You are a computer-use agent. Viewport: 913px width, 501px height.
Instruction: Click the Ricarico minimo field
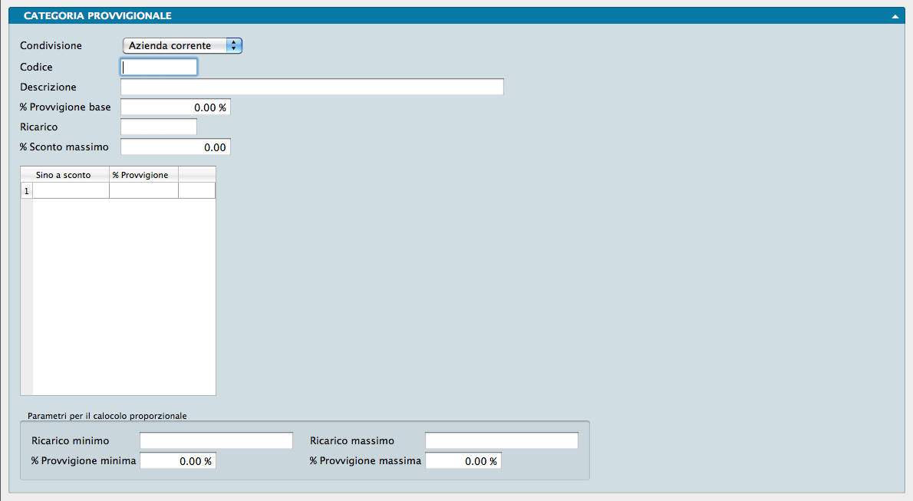click(x=216, y=441)
